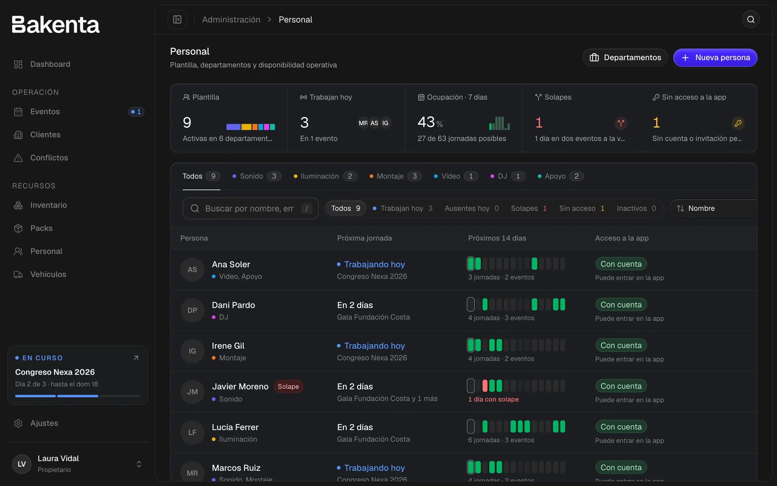The width and height of the screenshot is (777, 486).
Task: Open Conflictos warning item
Action: click(78, 158)
